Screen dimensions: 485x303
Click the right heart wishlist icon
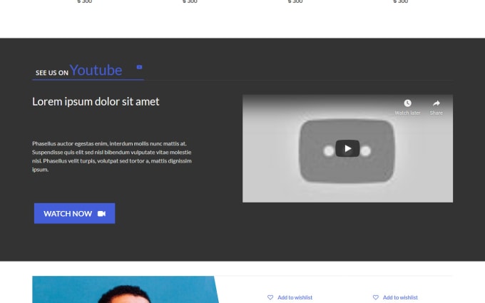(375, 297)
